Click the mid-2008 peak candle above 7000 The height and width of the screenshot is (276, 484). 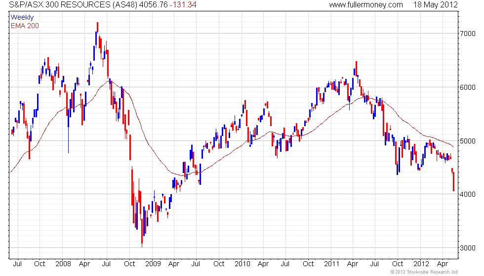pyautogui.click(x=98, y=27)
